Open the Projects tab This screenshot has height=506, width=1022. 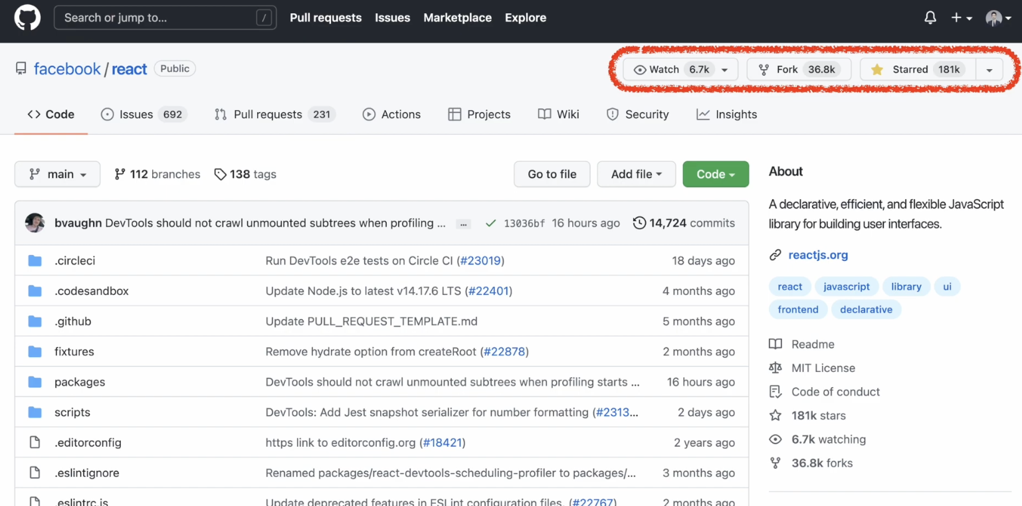pos(479,114)
